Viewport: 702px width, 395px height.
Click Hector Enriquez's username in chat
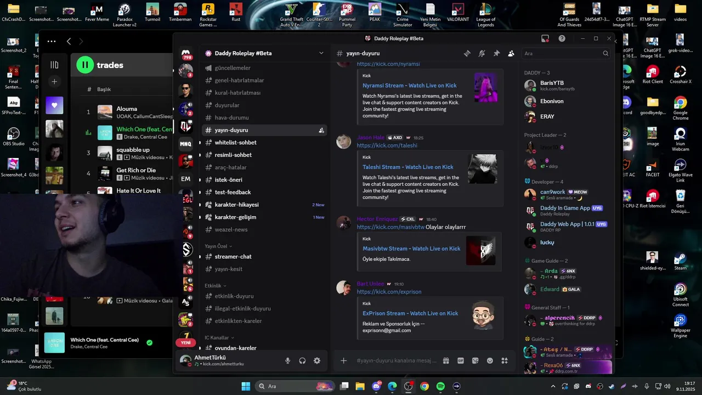point(377,219)
